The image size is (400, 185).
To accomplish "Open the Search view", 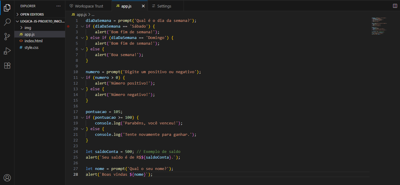I will coord(7,22).
